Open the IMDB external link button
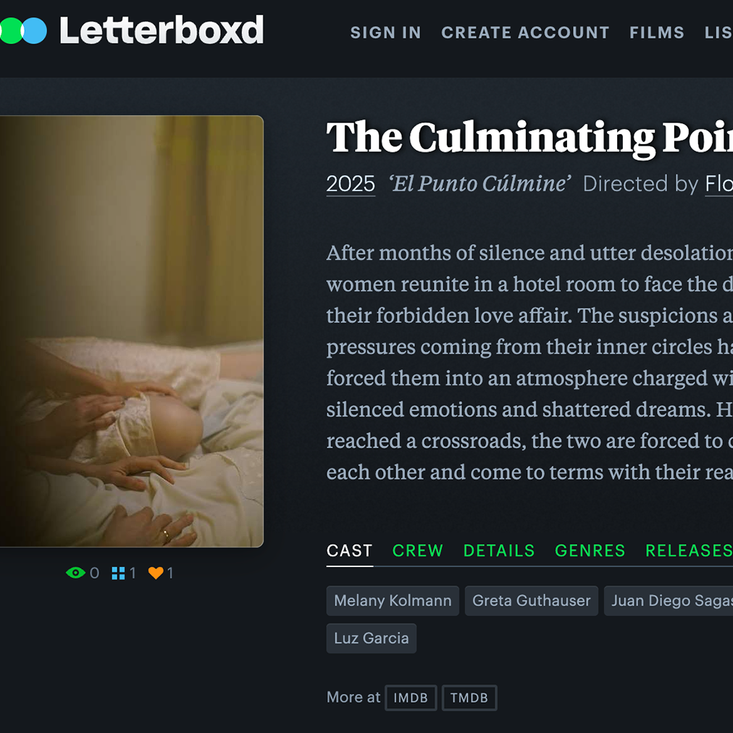 pyautogui.click(x=411, y=698)
